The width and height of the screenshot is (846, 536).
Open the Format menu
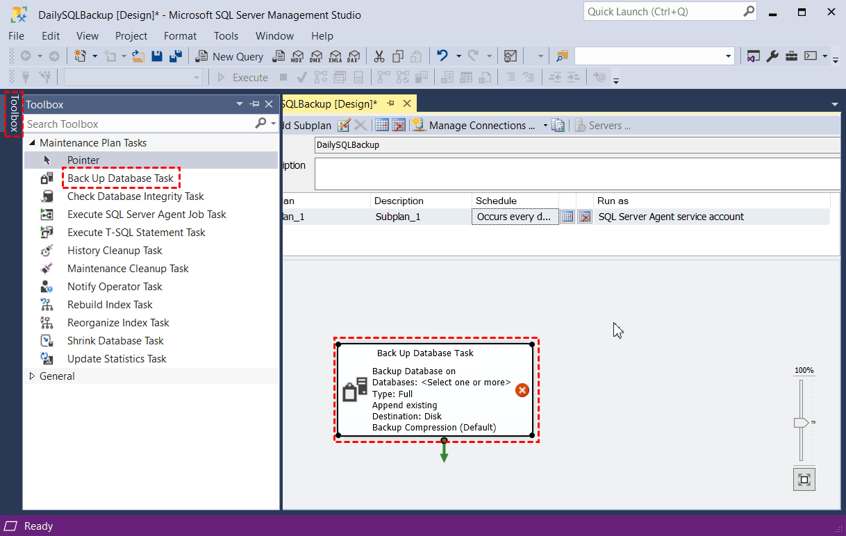[180, 36]
